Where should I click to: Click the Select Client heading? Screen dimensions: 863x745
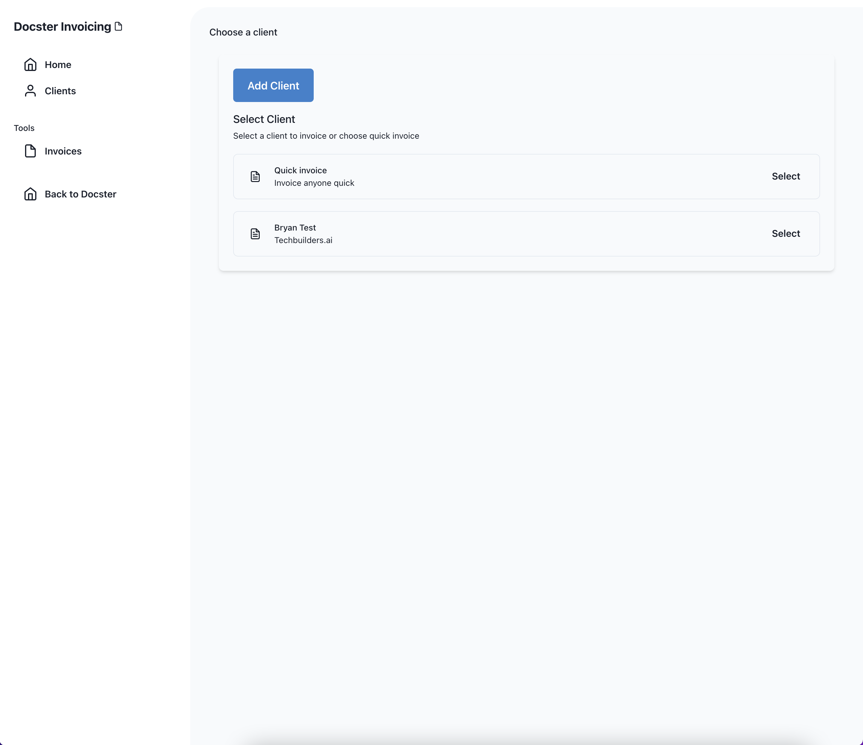pyautogui.click(x=264, y=119)
